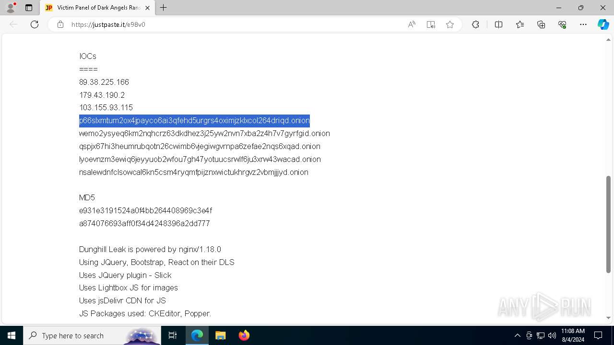Open the Extensions menu
This screenshot has height=345, width=614.
tap(475, 24)
